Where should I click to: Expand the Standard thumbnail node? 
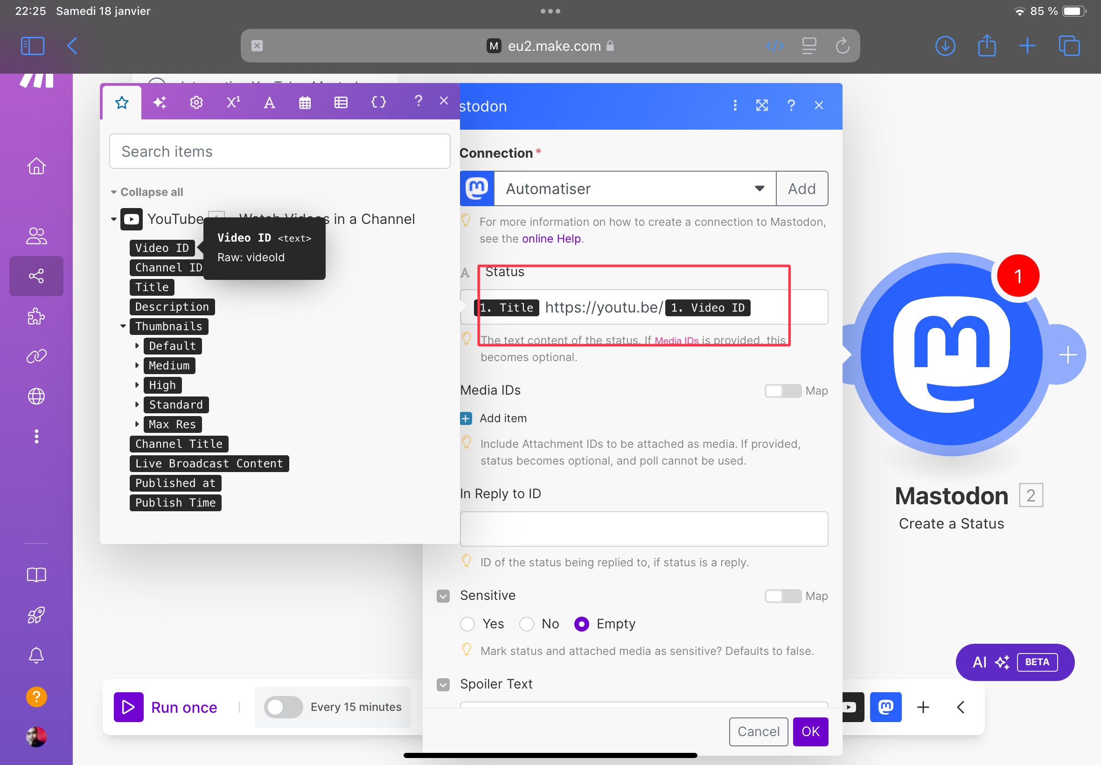pos(137,404)
